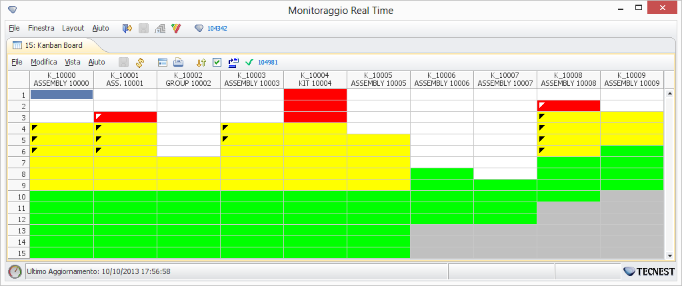Image resolution: width=682 pixels, height=286 pixels.
Task: Toggle the checkbox icon in Kanban toolbar
Action: pyautogui.click(x=217, y=63)
